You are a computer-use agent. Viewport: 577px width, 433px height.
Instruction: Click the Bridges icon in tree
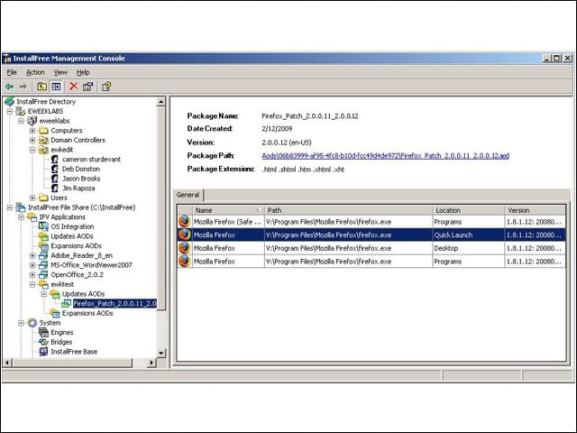[43, 342]
